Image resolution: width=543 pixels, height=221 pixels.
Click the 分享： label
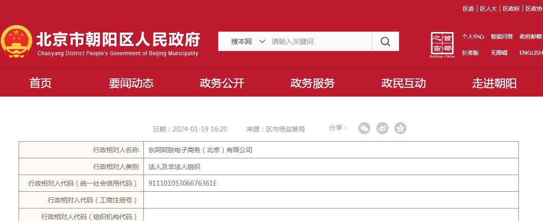tap(338, 128)
